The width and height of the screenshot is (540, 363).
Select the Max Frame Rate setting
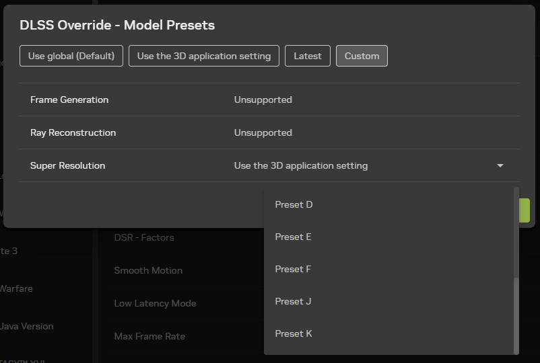tap(149, 336)
